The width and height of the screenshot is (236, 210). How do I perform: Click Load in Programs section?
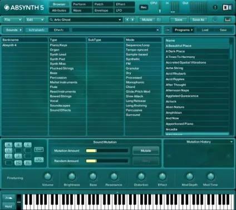coord(205,30)
